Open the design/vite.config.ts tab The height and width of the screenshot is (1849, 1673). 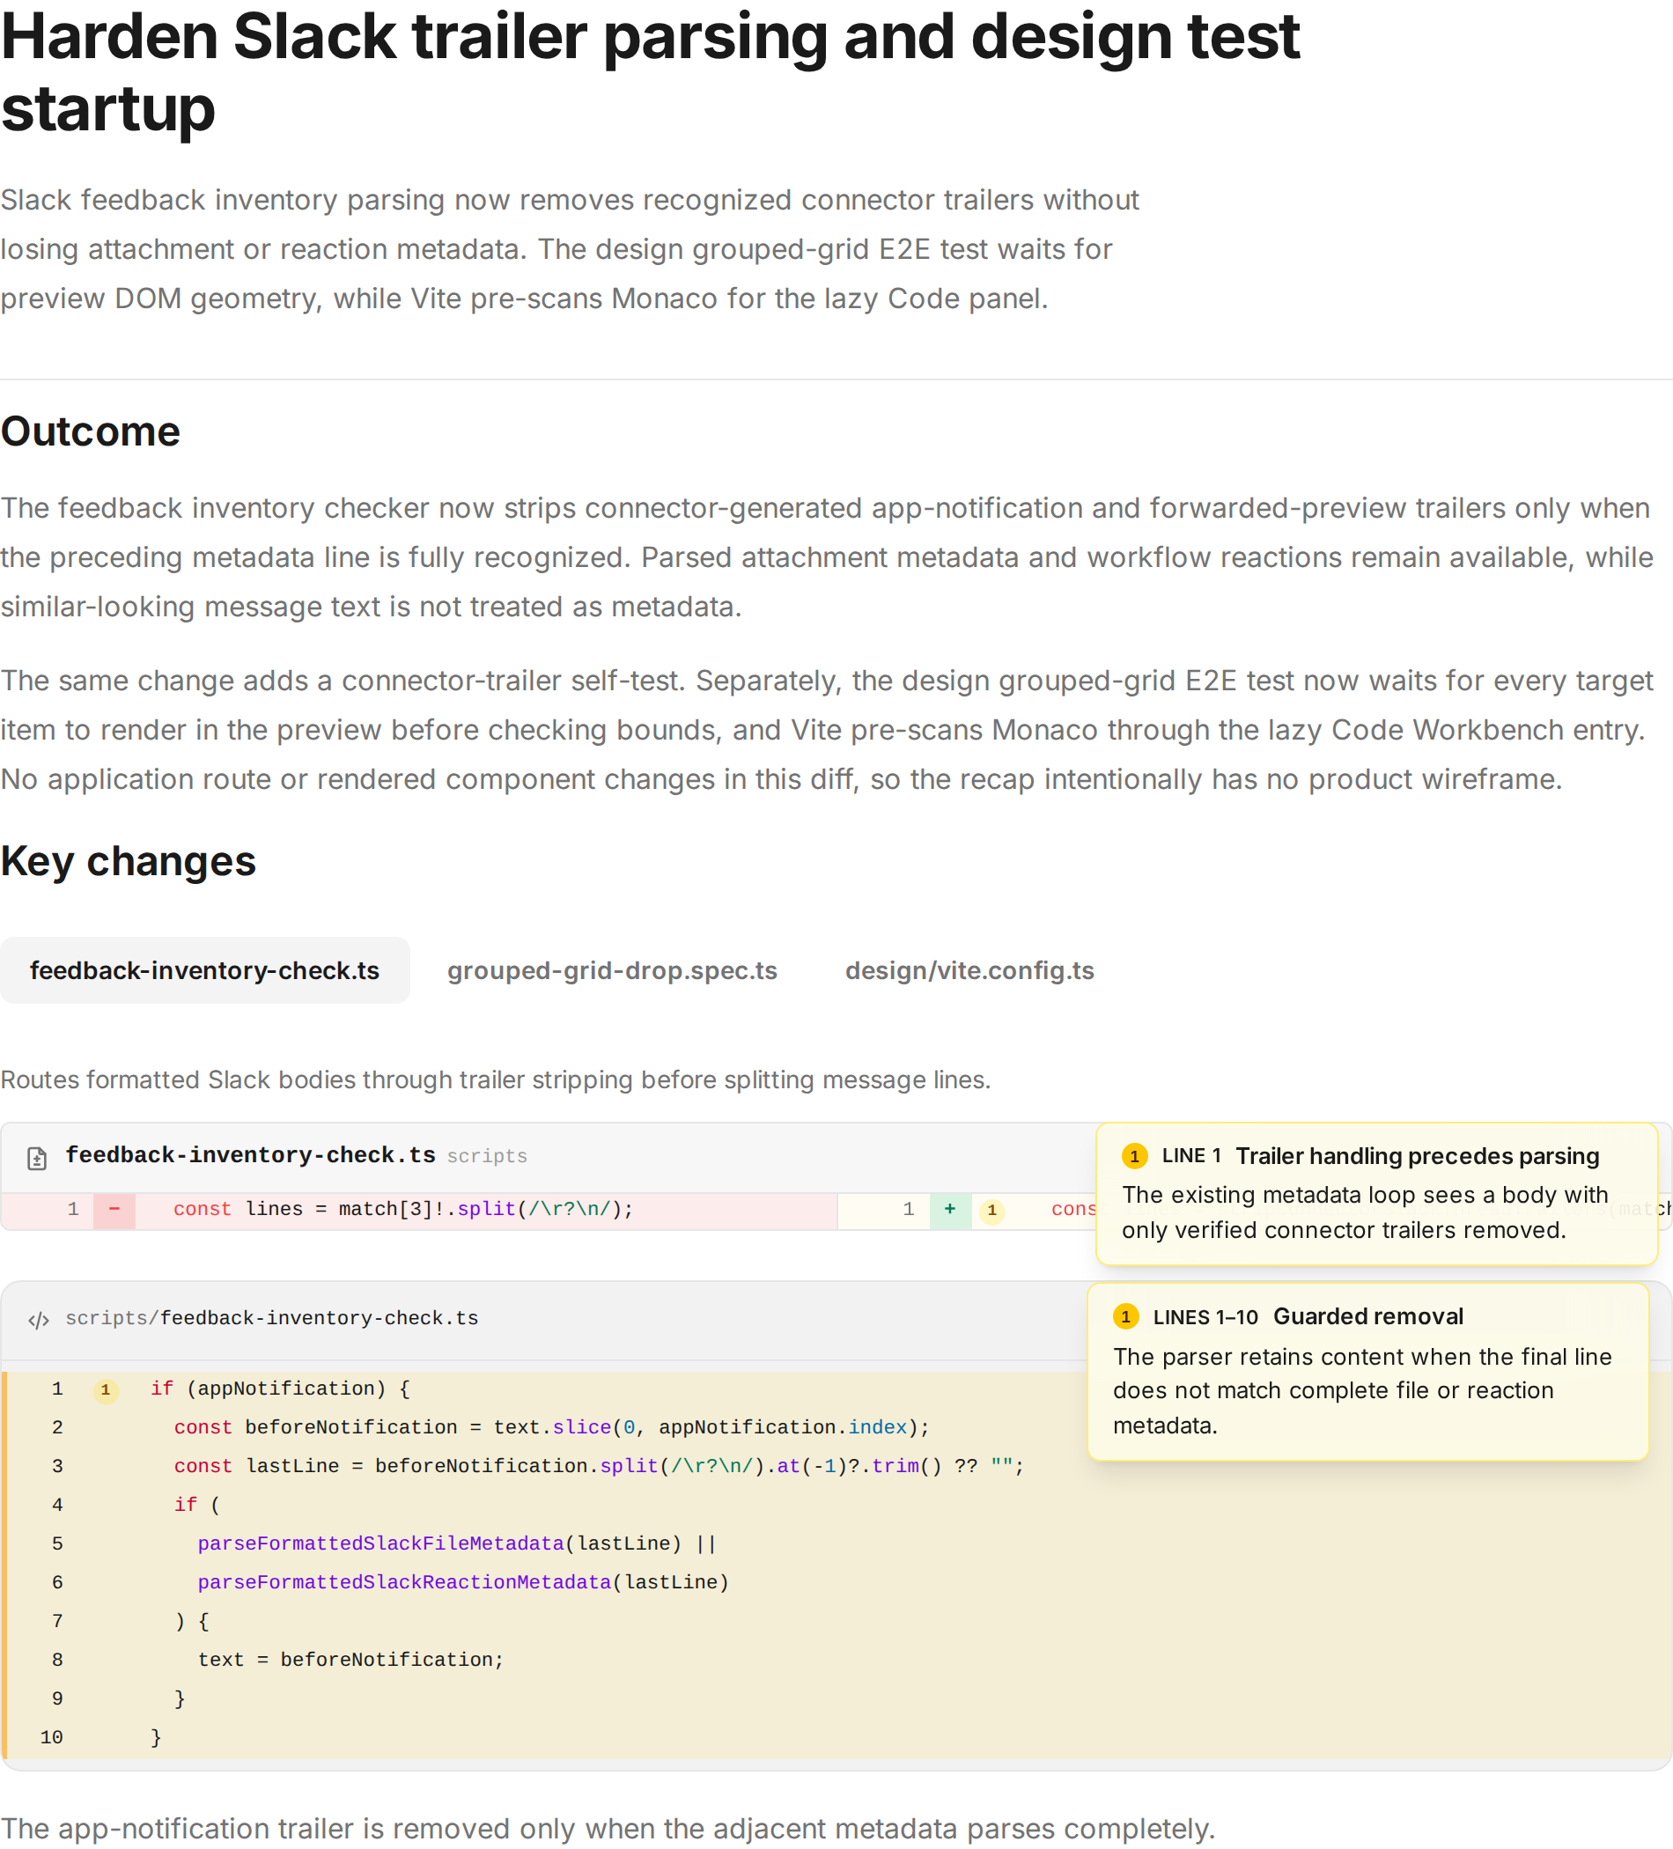coord(969,970)
